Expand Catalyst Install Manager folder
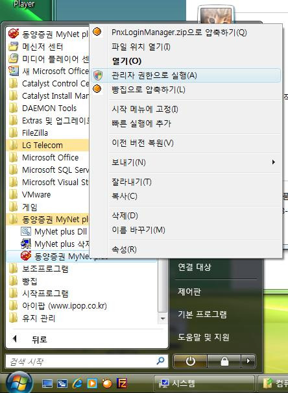 47,95
